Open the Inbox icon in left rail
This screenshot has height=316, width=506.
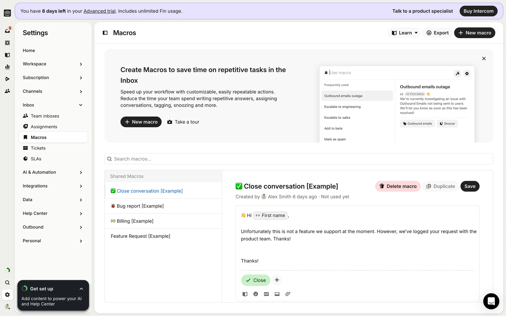[7, 31]
